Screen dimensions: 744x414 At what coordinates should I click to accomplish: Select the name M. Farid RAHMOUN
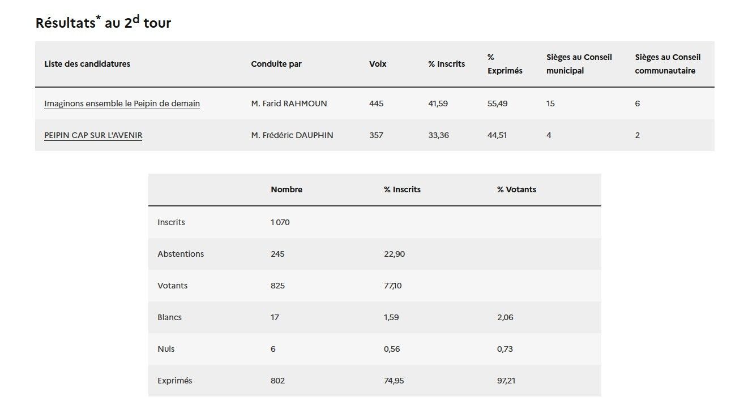pos(289,103)
